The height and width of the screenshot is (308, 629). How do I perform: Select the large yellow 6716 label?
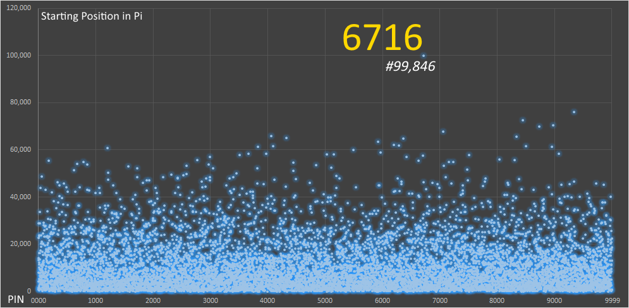pos(382,37)
